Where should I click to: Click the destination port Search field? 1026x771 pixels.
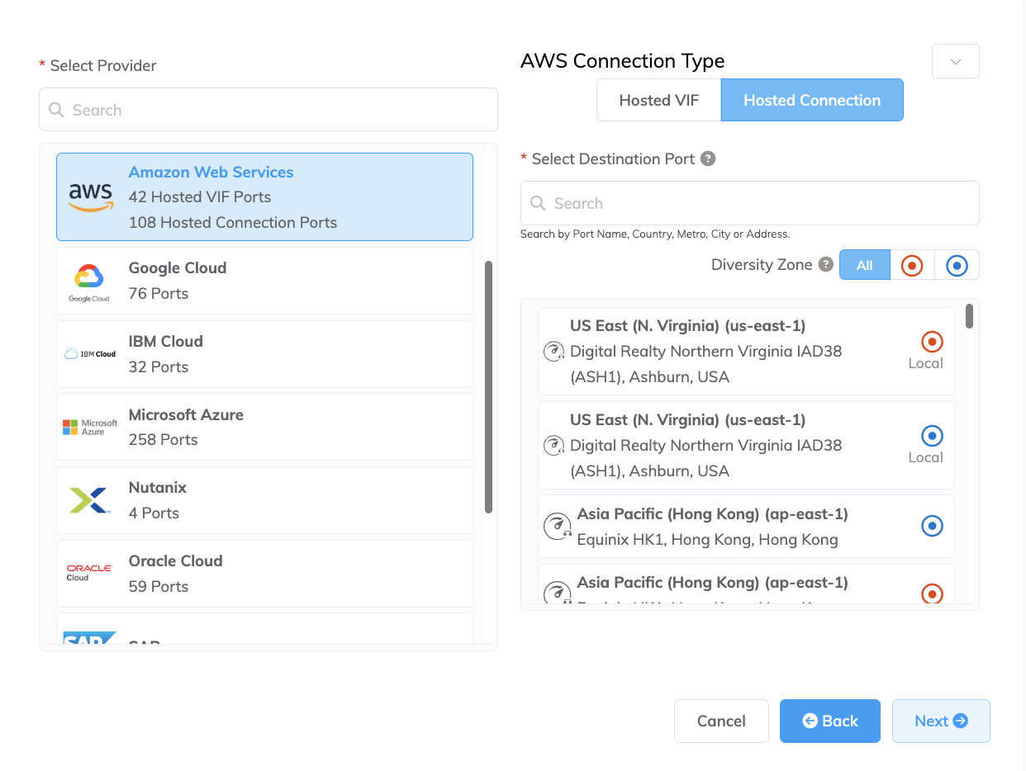748,203
